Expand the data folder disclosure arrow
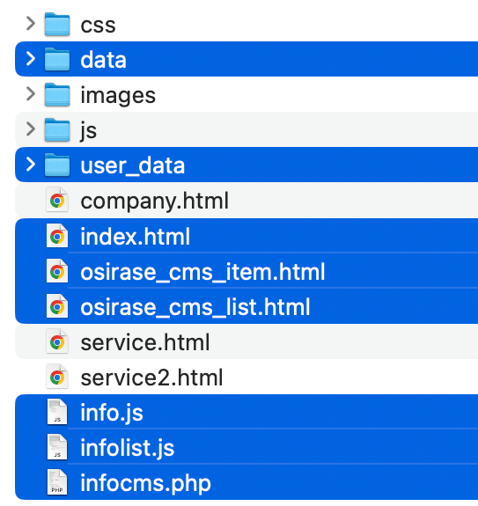 (x=31, y=59)
